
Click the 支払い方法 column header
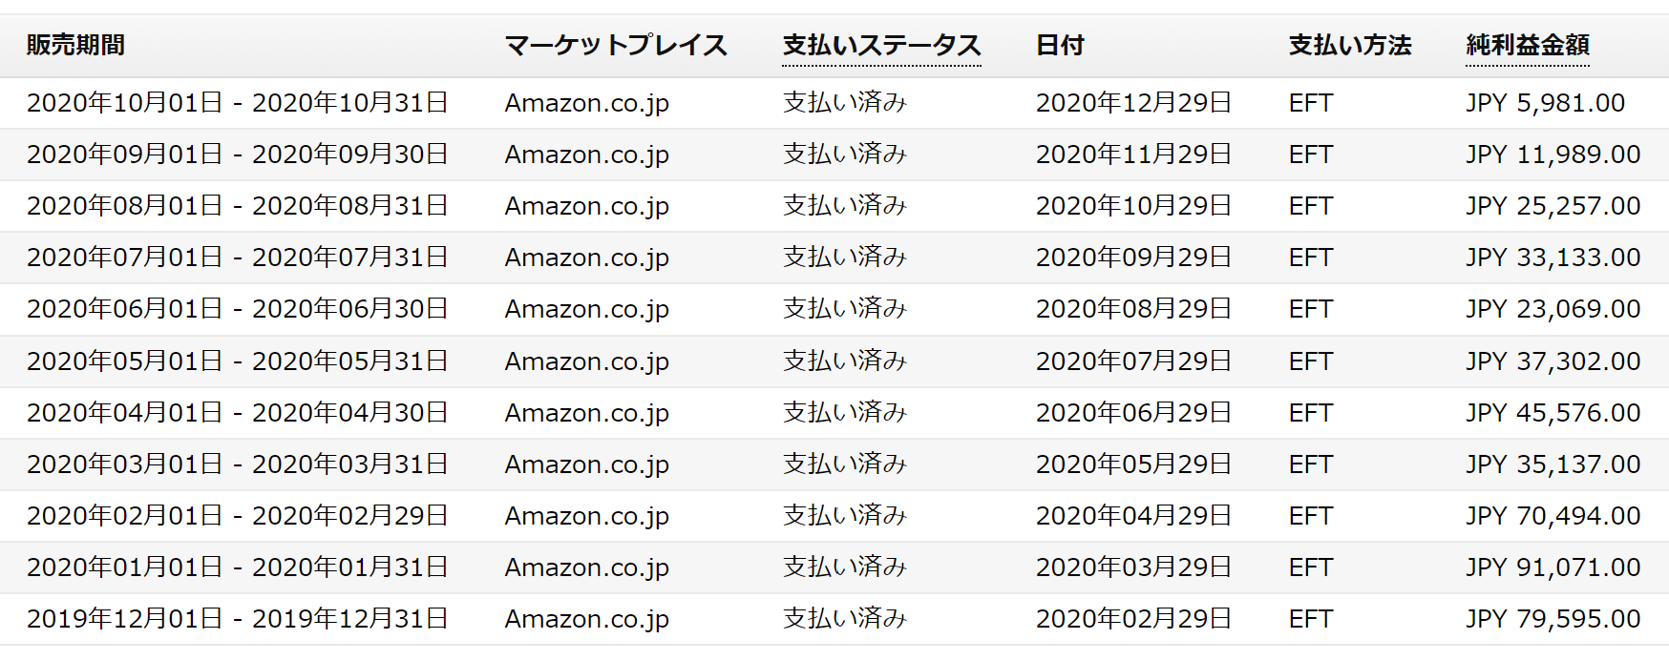pos(1349,45)
